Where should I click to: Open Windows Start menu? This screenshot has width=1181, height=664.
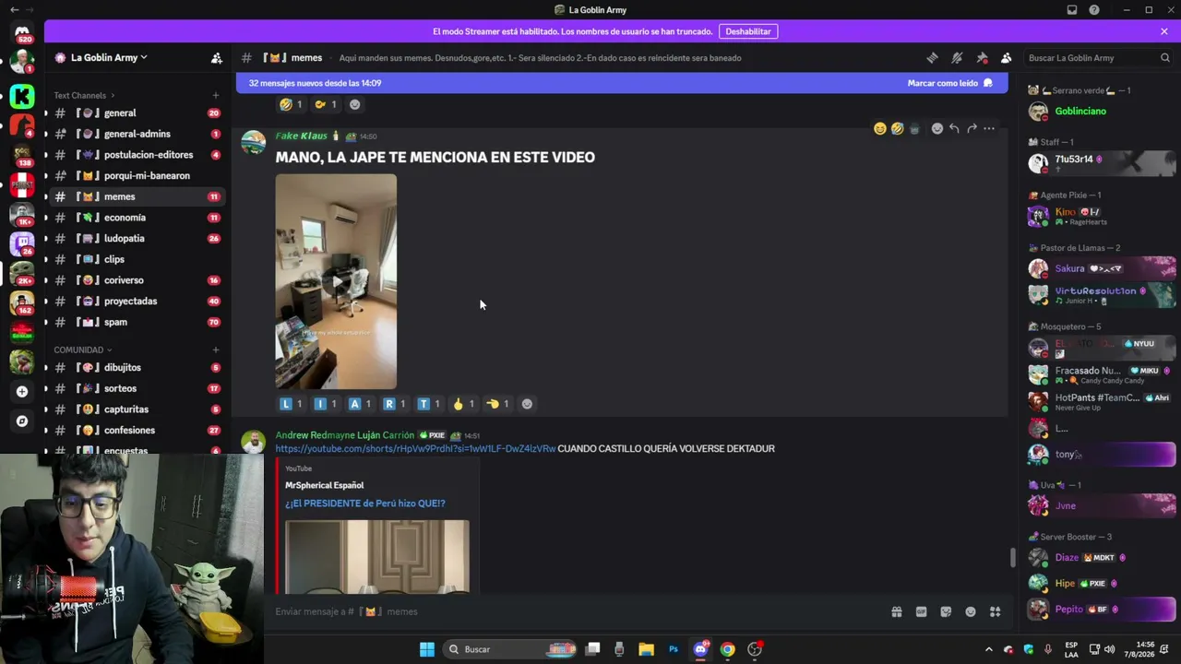[x=426, y=649]
